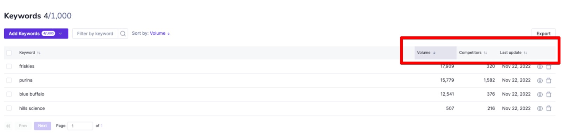Viewport: 562px width, 133px height.
Task: Toggle eye icon for purina row
Action: [540, 80]
